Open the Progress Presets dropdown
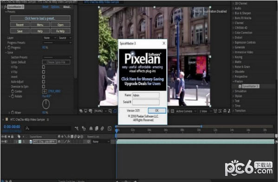The image size is (278, 182). point(58,43)
